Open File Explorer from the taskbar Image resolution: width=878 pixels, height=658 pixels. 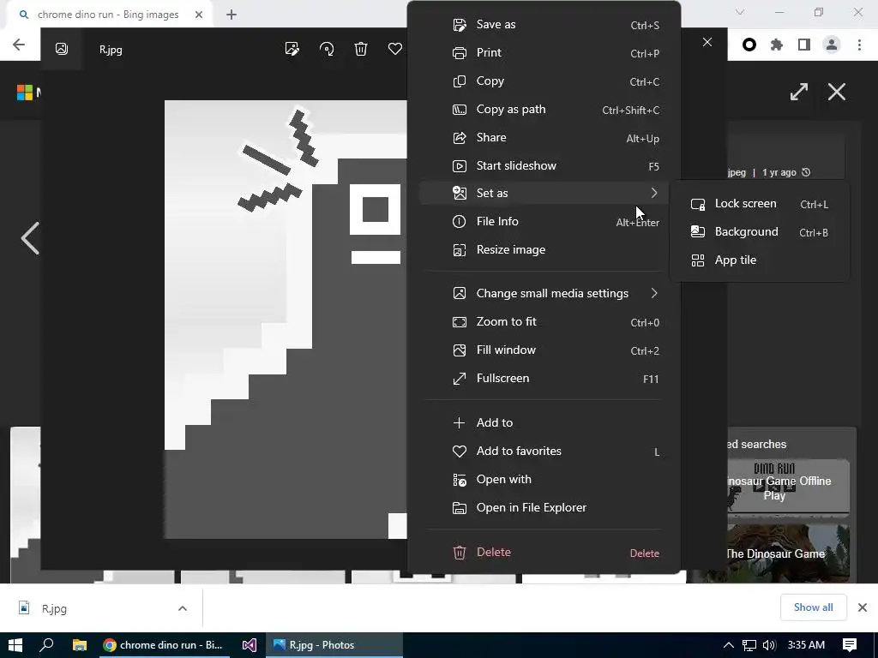point(80,645)
